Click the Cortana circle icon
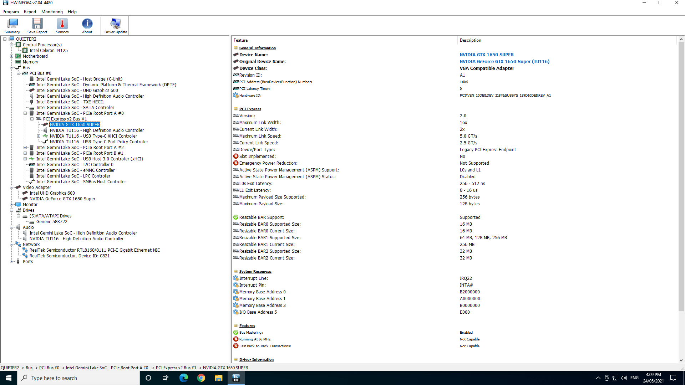Viewport: 685px width, 385px height. 148,378
